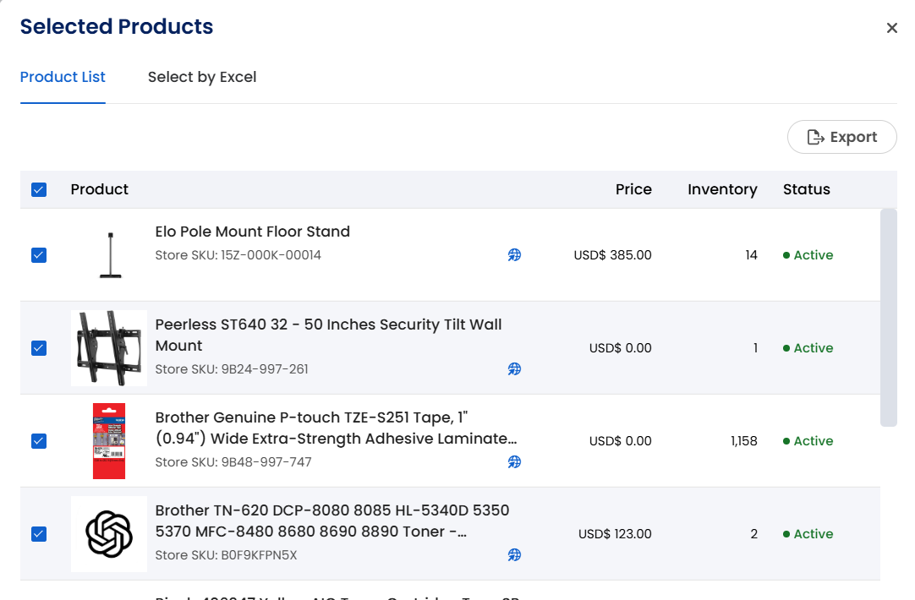Click the Peerless wall mount thumbnail image
Viewport: 915px width, 600px height.
pyautogui.click(x=109, y=348)
